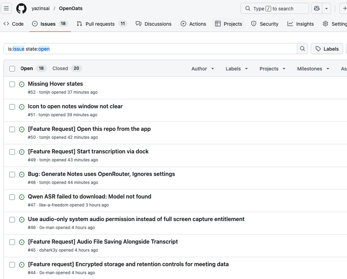The height and width of the screenshot is (279, 347).
Task: Open issue Icon to open notes window not clear
Action: (x=75, y=106)
